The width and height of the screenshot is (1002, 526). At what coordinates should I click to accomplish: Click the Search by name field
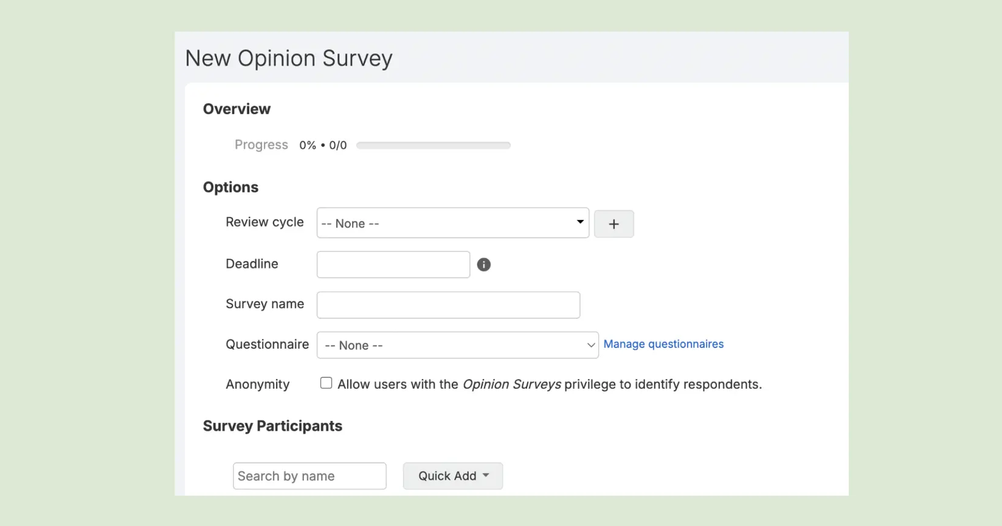[309, 476]
